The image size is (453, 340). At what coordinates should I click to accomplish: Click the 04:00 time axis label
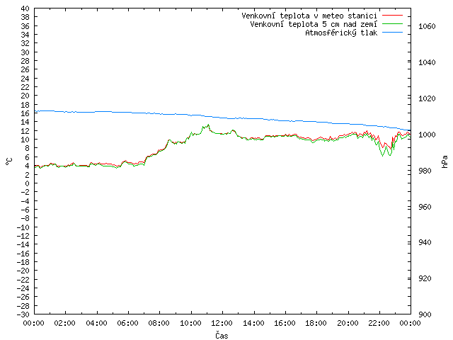96,323
